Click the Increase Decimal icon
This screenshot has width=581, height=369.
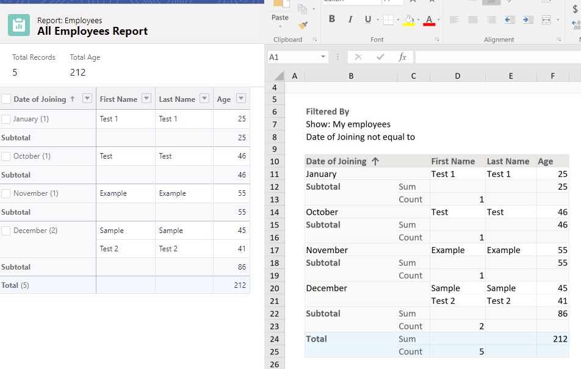coord(576,25)
